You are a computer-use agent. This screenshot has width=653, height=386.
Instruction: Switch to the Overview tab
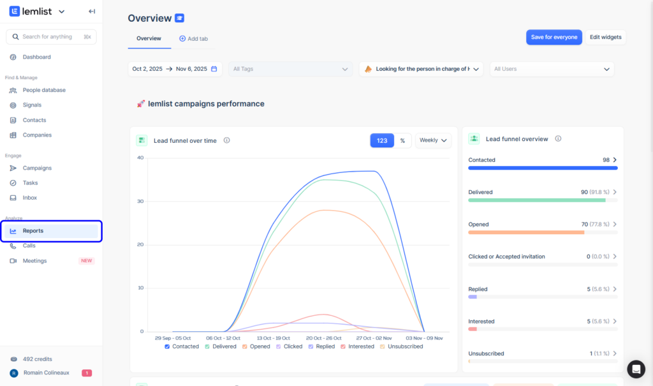(x=149, y=38)
